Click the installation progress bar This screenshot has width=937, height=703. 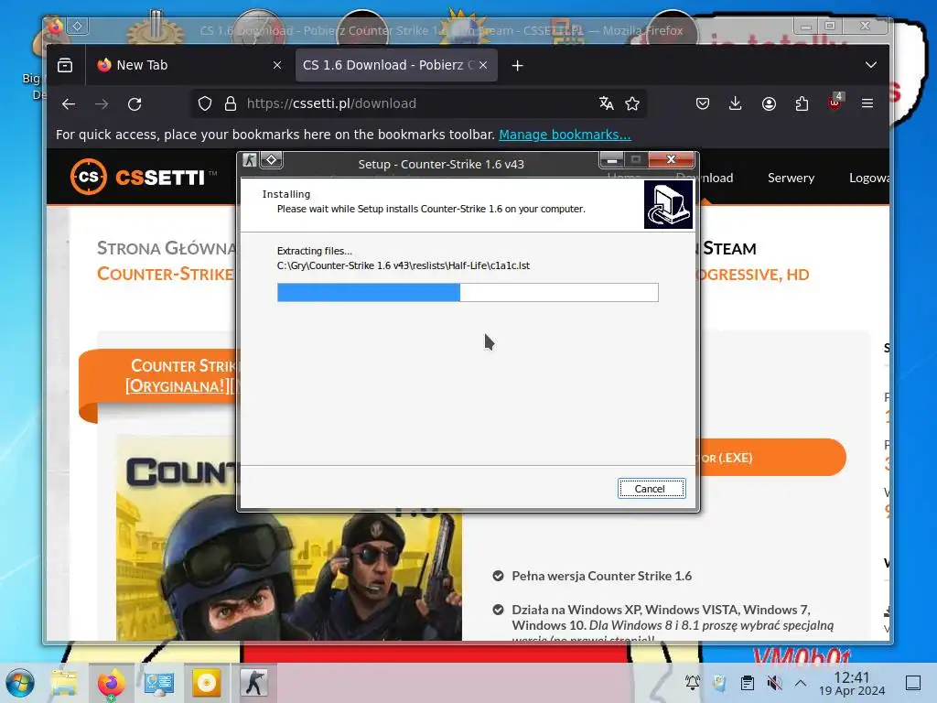click(468, 292)
